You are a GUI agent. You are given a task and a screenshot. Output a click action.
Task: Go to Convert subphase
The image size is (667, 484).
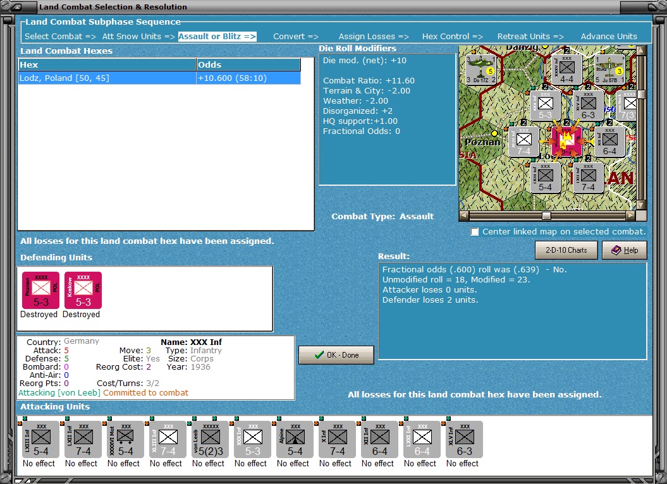[296, 37]
